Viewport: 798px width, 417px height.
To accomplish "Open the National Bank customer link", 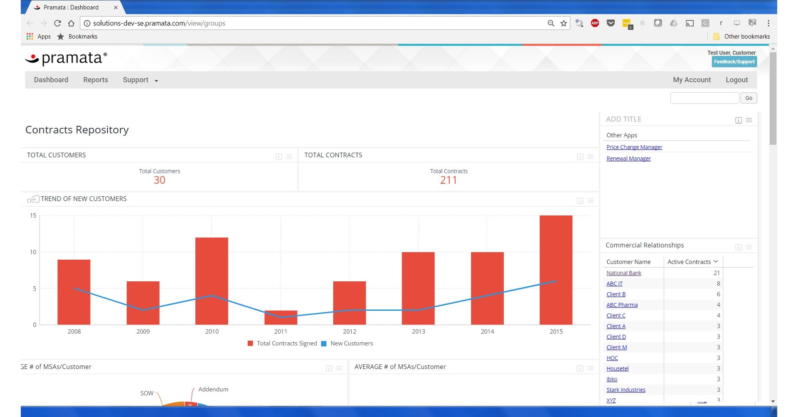I will (623, 273).
